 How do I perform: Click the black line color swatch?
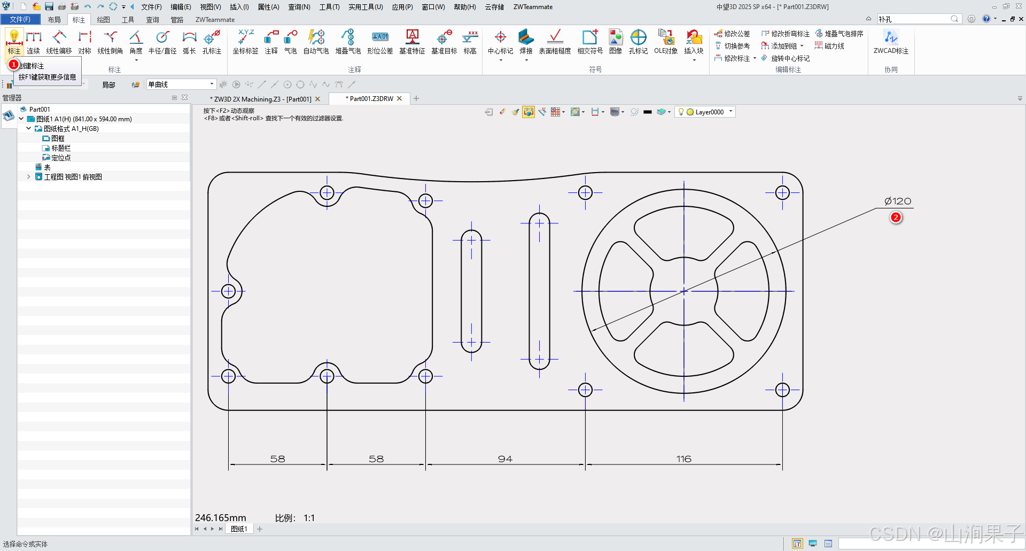647,112
